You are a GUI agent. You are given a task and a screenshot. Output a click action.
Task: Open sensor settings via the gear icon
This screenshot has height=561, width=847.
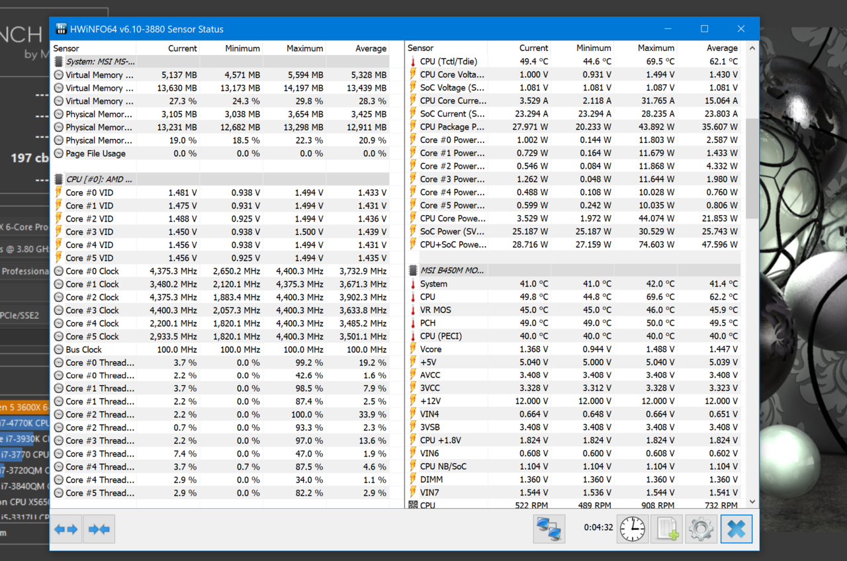701,529
